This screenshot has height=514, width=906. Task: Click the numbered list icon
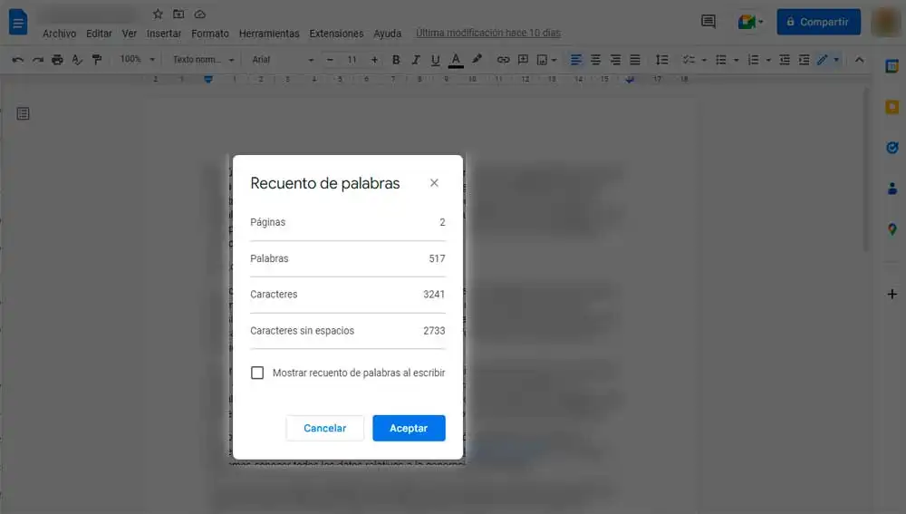tap(753, 60)
